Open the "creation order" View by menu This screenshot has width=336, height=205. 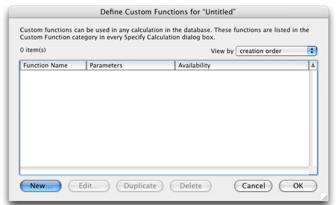click(x=276, y=51)
